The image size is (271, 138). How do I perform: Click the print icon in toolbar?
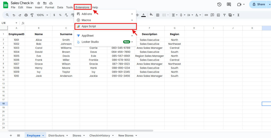pos(26,15)
